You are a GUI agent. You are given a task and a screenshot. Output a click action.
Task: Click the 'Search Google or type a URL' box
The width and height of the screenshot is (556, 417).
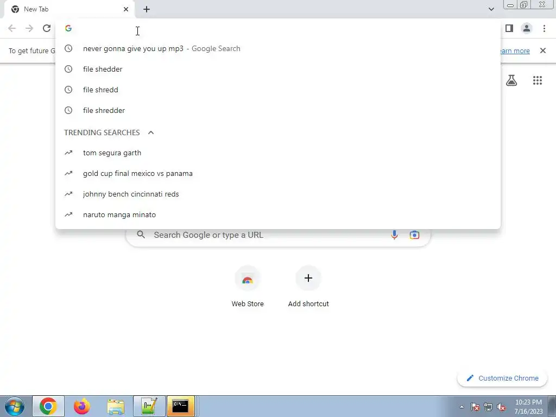point(278,235)
